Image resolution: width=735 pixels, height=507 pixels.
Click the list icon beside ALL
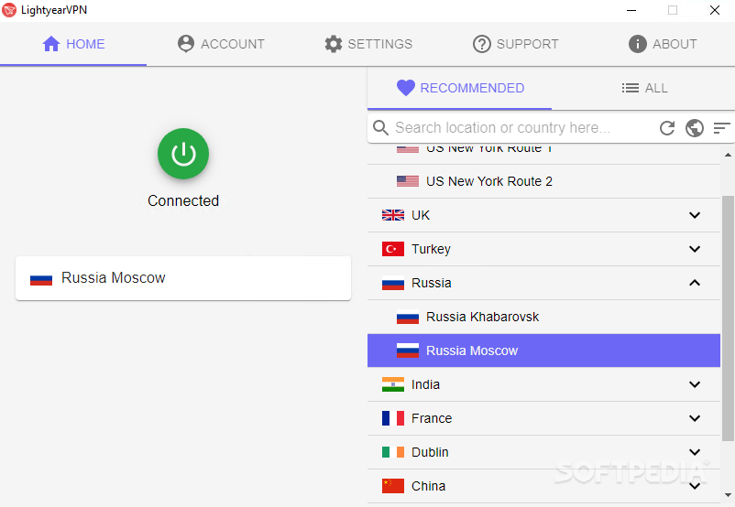[630, 88]
